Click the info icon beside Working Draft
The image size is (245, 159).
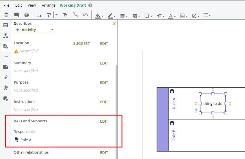click(x=90, y=5)
